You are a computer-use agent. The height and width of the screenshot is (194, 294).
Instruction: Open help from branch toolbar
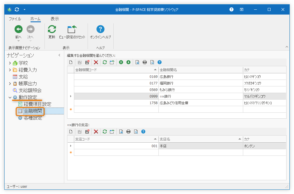(143, 132)
